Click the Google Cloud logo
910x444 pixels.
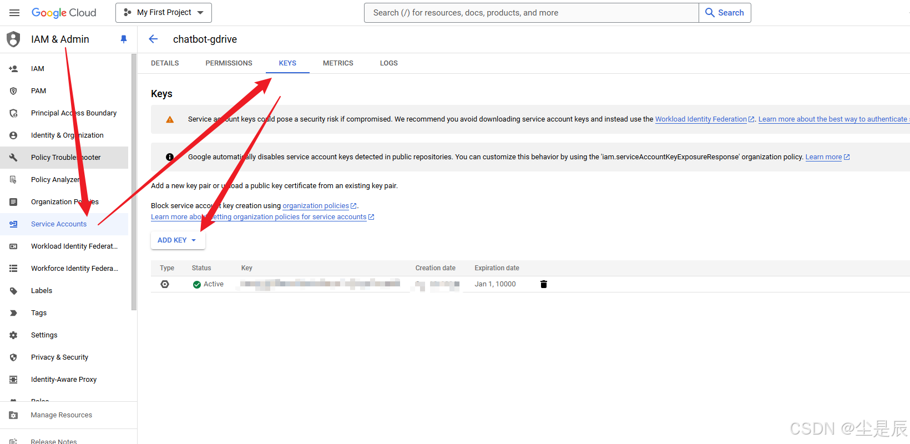64,13
